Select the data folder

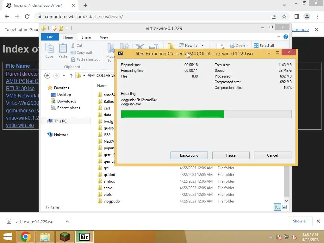pyautogui.click(x=107, y=115)
